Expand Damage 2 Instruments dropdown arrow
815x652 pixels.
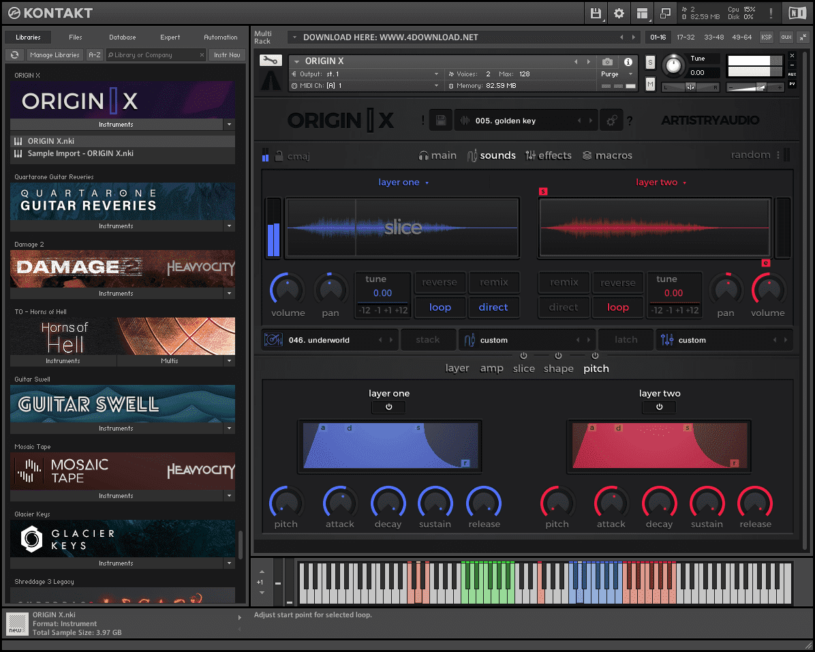click(x=229, y=294)
